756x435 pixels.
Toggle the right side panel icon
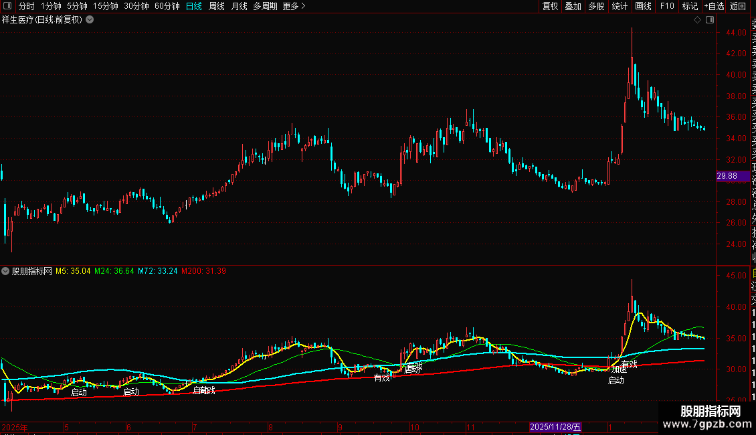(708, 20)
